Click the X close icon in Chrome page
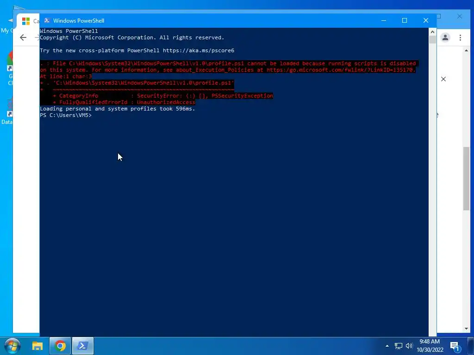This screenshot has width=474, height=355. [x=443, y=79]
